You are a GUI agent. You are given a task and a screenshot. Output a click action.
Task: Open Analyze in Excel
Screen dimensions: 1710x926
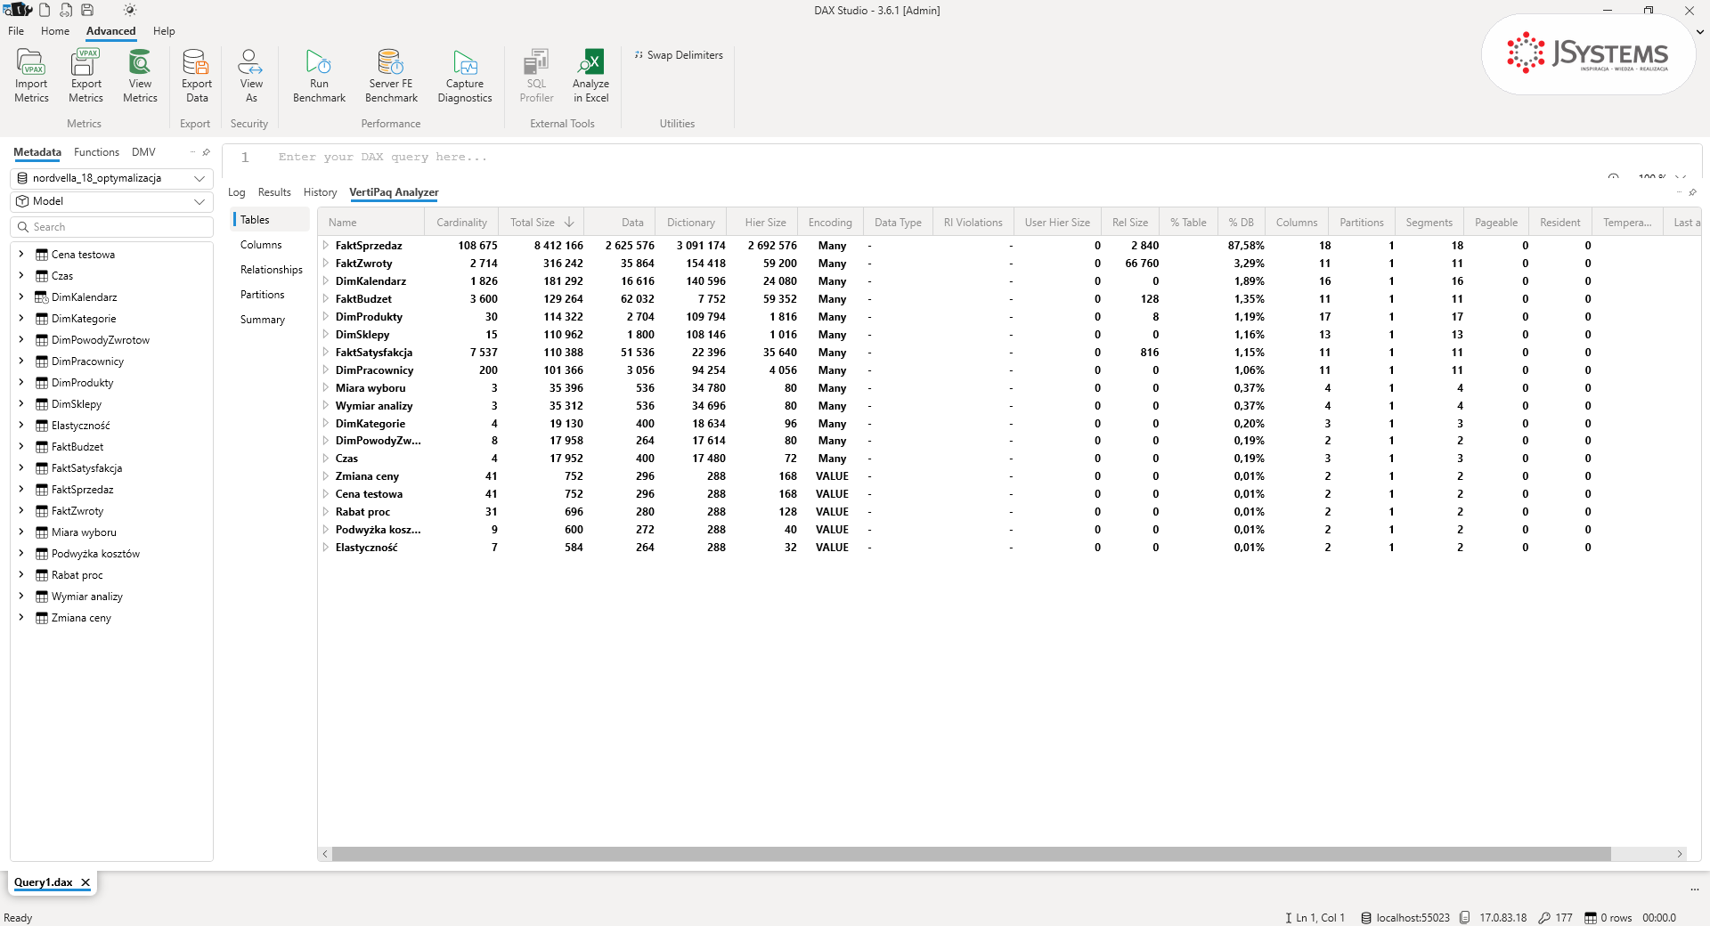(x=590, y=76)
